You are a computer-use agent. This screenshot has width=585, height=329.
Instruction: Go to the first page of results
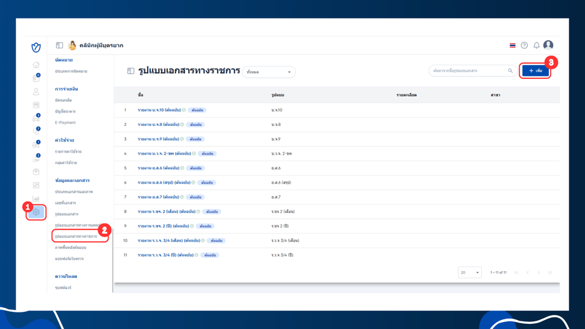pyautogui.click(x=516, y=272)
